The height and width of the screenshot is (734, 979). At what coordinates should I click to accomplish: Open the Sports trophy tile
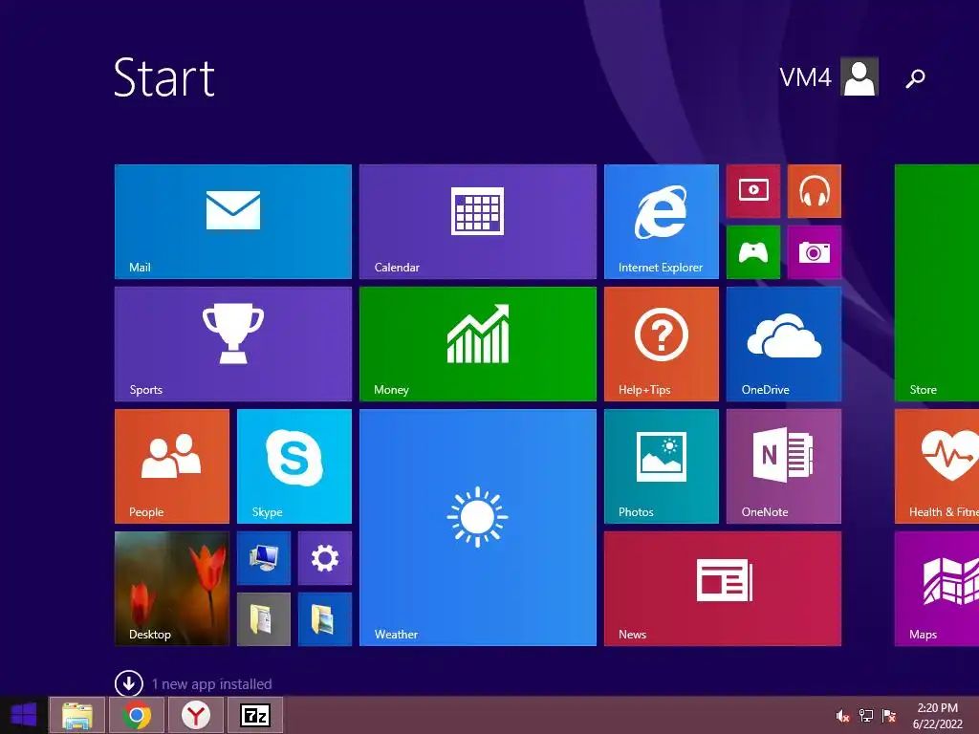[x=233, y=344]
